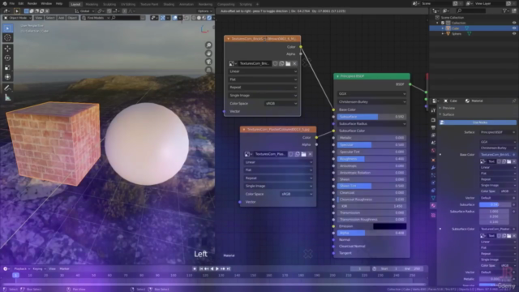Switch to the Shading workspace tab
The width and height of the screenshot is (519, 292).
pyautogui.click(x=169, y=4)
